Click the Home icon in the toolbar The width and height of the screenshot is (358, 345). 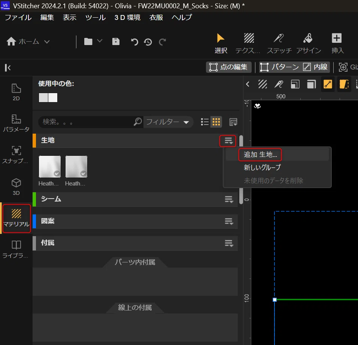11,41
